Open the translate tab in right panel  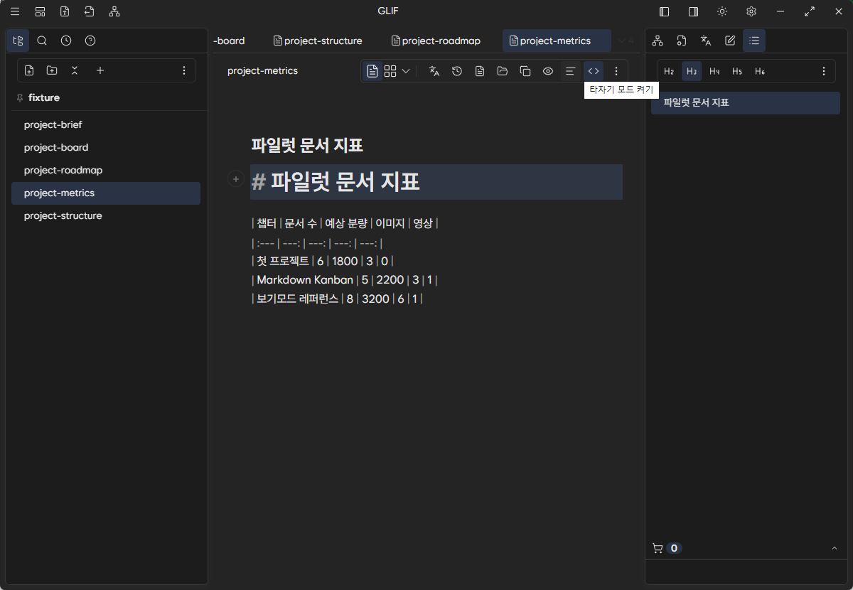click(706, 41)
